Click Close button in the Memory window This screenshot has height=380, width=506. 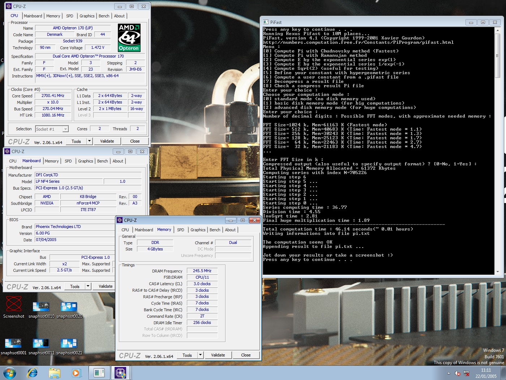point(246,355)
